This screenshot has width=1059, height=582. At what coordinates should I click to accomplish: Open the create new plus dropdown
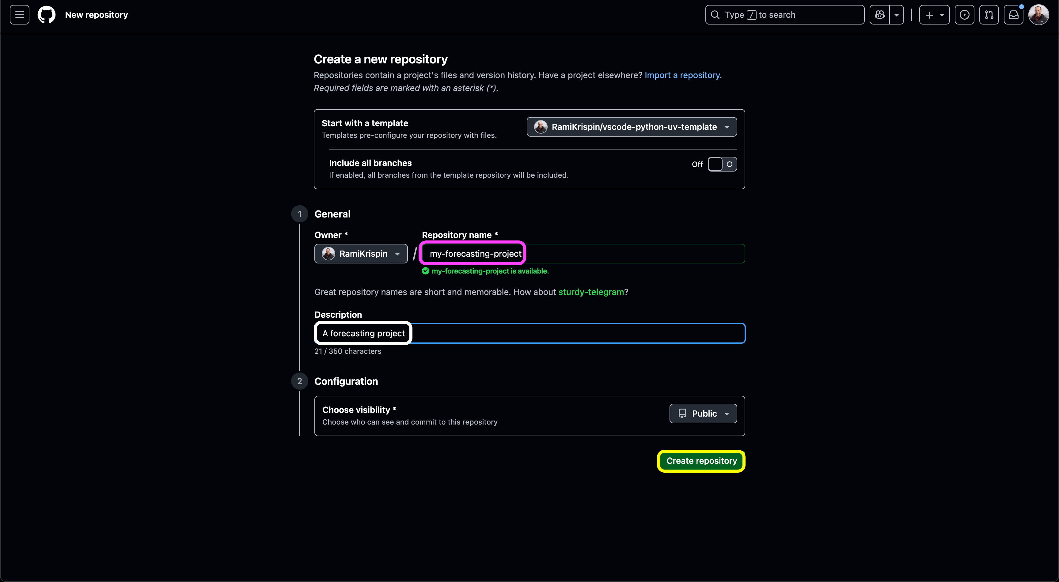point(934,15)
